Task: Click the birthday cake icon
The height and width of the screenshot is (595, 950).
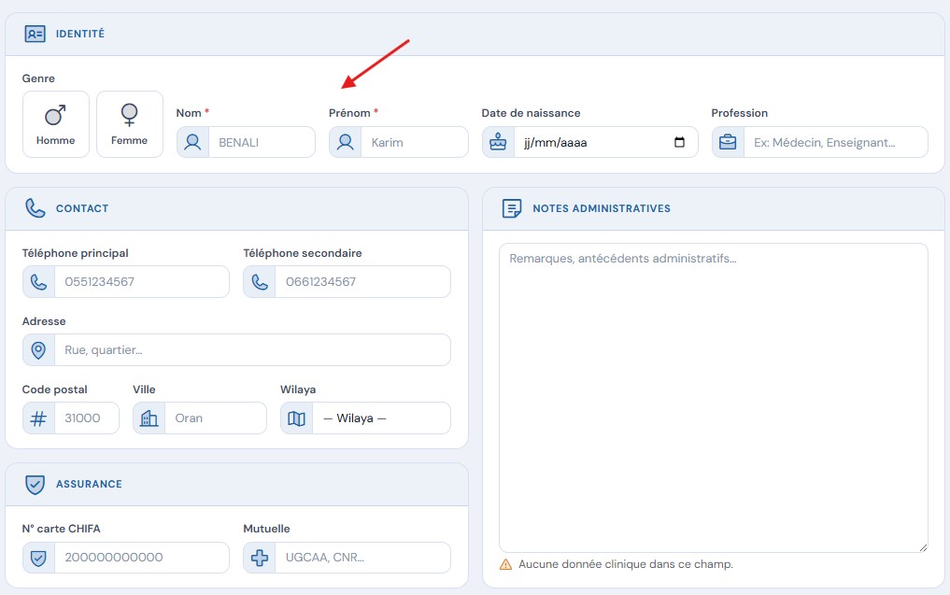Action: pyautogui.click(x=498, y=142)
